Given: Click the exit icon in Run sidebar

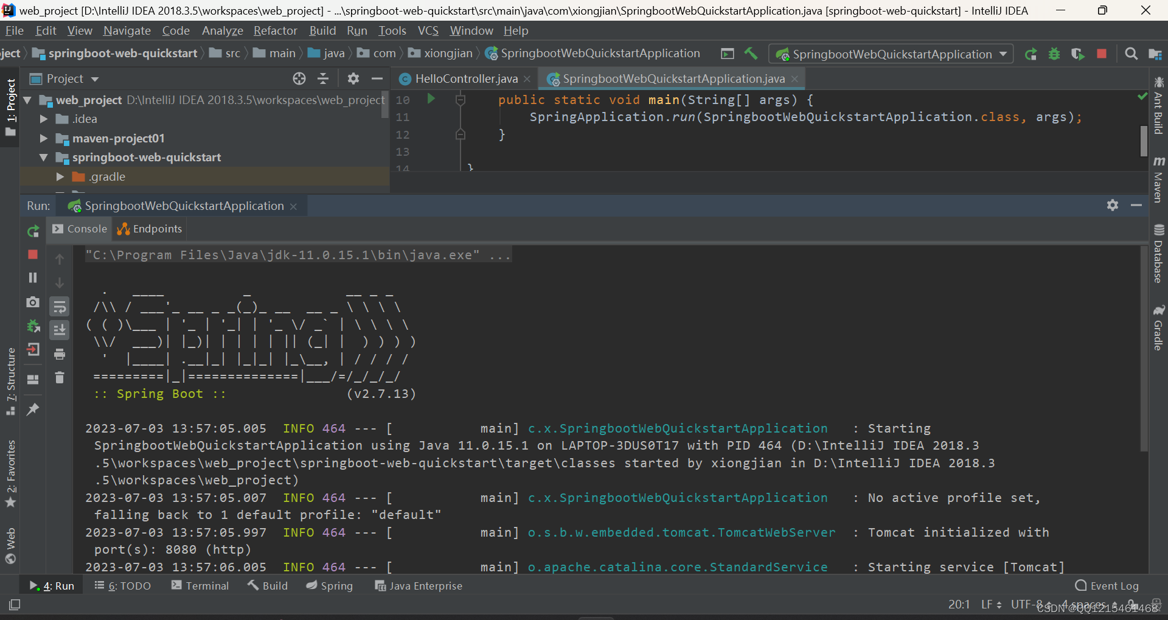Looking at the screenshot, I should click(33, 349).
